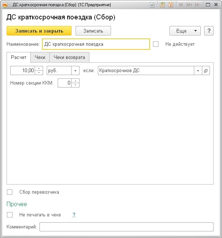Expand the руб. unit dropdown
Viewport: 222px width, 238px height.
point(76,71)
